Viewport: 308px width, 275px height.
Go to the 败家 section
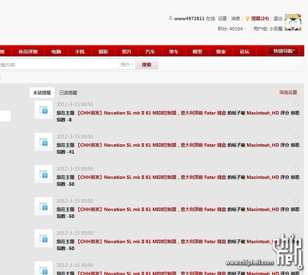[221, 52]
